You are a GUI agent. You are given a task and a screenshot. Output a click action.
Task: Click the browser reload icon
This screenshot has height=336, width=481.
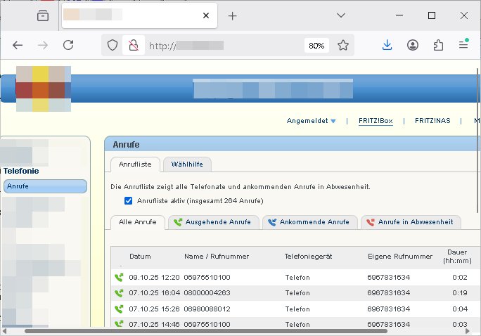click(x=68, y=45)
